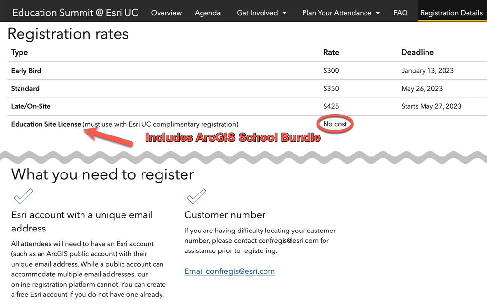Select the Registration Details tab
Viewport: 487px width, 308px height.
coord(451,13)
